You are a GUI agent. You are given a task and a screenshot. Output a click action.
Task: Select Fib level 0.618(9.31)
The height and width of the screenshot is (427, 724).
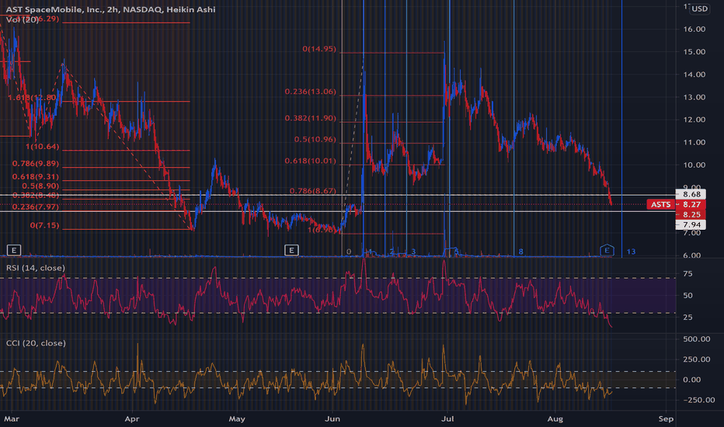point(36,177)
